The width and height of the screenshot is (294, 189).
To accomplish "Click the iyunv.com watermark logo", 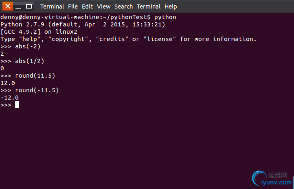I will pos(272,178).
